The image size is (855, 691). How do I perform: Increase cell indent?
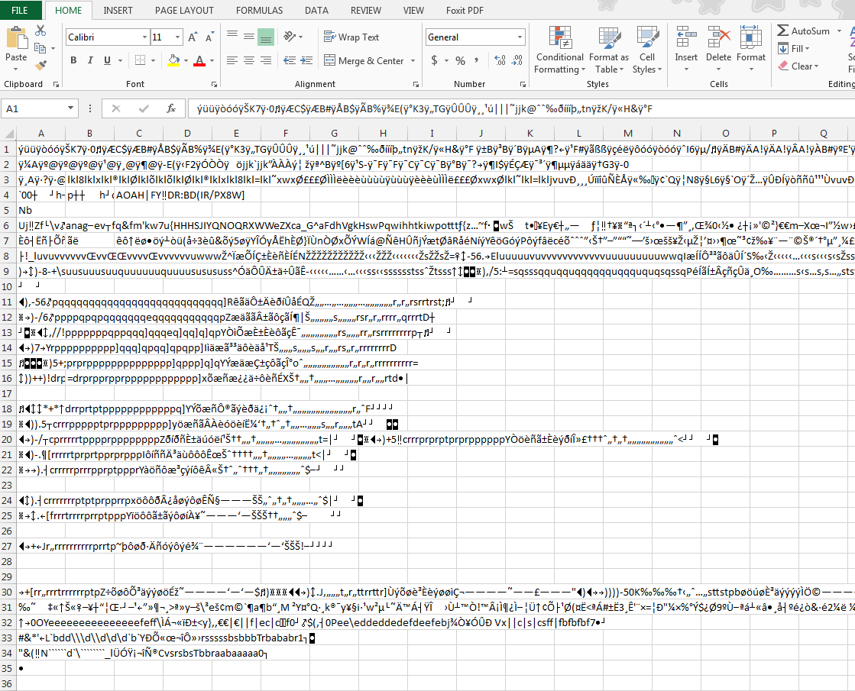307,60
